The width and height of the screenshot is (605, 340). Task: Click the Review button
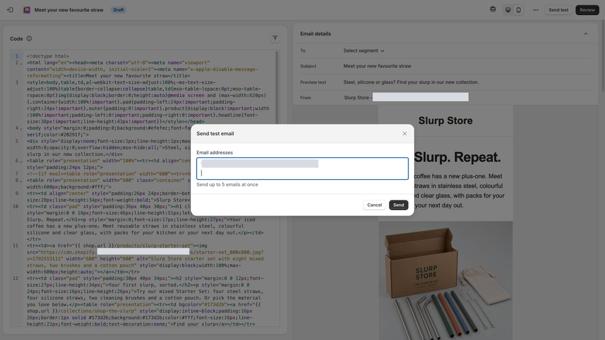587,10
